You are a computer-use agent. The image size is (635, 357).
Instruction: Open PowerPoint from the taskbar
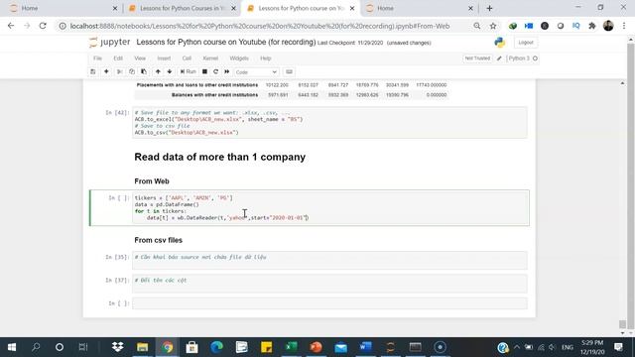coord(316,347)
